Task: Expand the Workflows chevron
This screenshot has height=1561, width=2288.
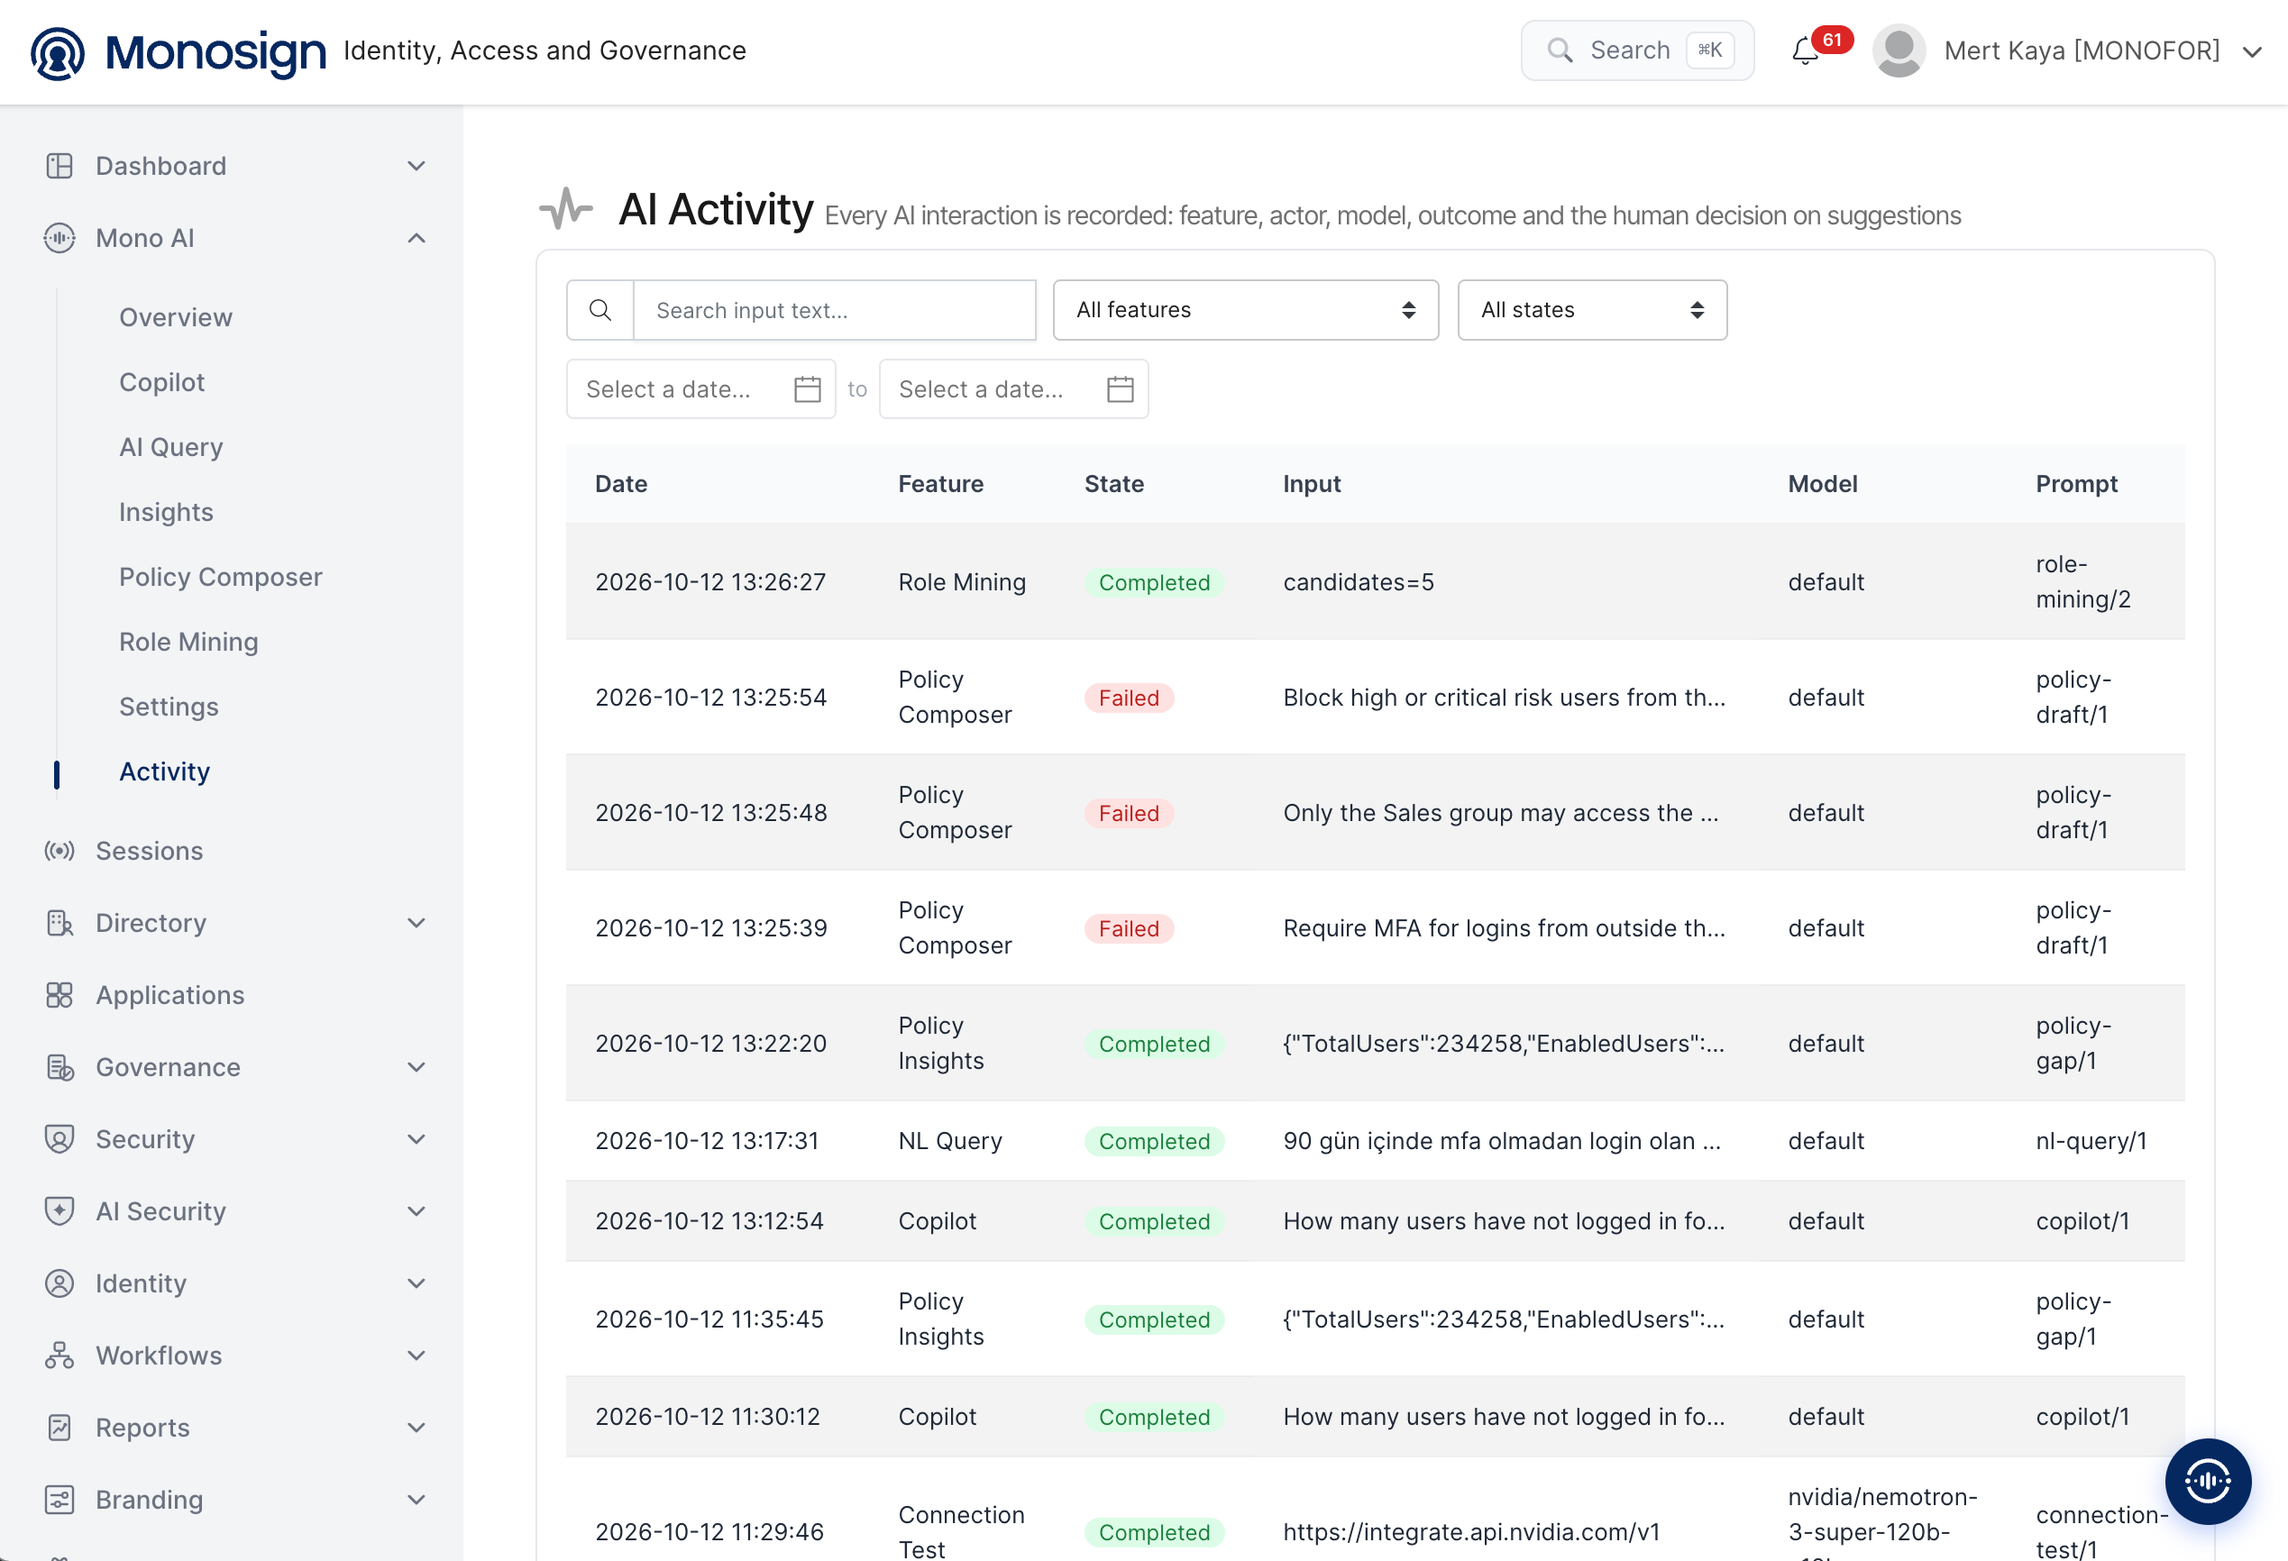Action: point(416,1356)
